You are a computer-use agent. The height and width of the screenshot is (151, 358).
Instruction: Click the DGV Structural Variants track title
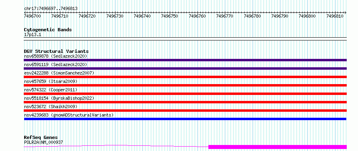coord(56,51)
